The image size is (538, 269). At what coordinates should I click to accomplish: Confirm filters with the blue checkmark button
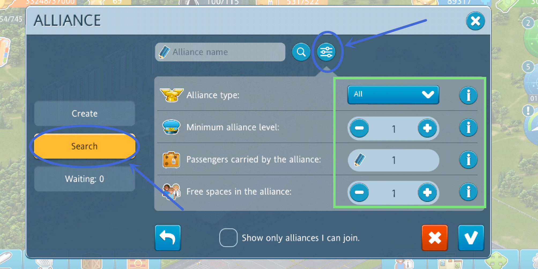click(x=471, y=238)
